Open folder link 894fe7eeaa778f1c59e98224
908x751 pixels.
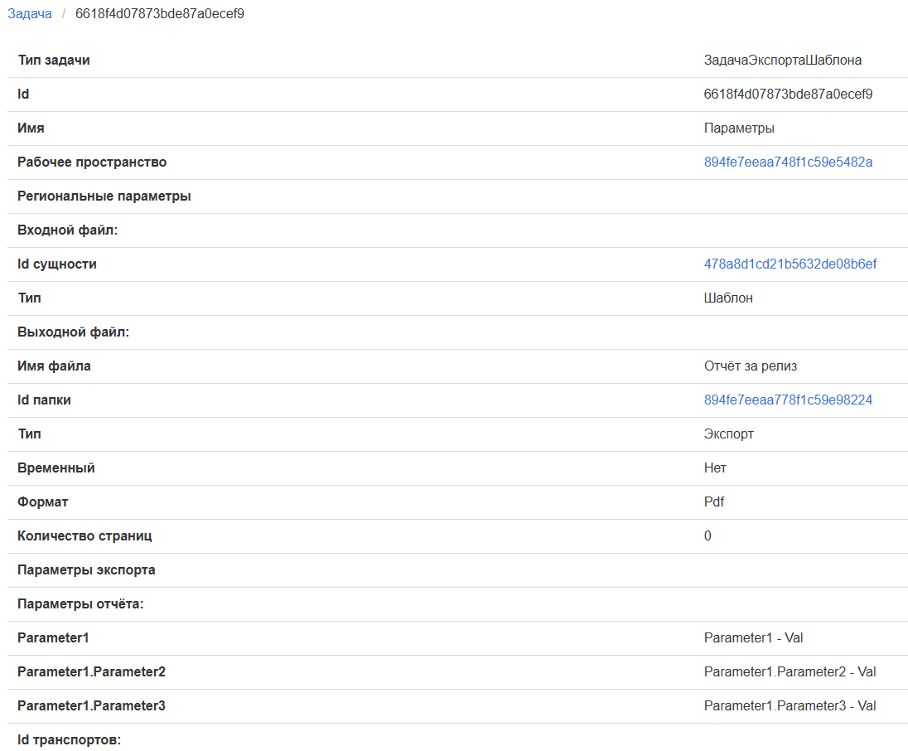(788, 400)
